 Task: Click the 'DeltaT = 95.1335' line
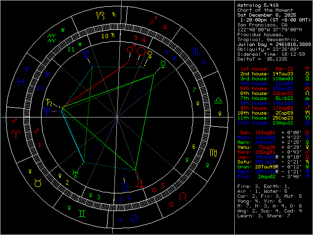point(262,59)
